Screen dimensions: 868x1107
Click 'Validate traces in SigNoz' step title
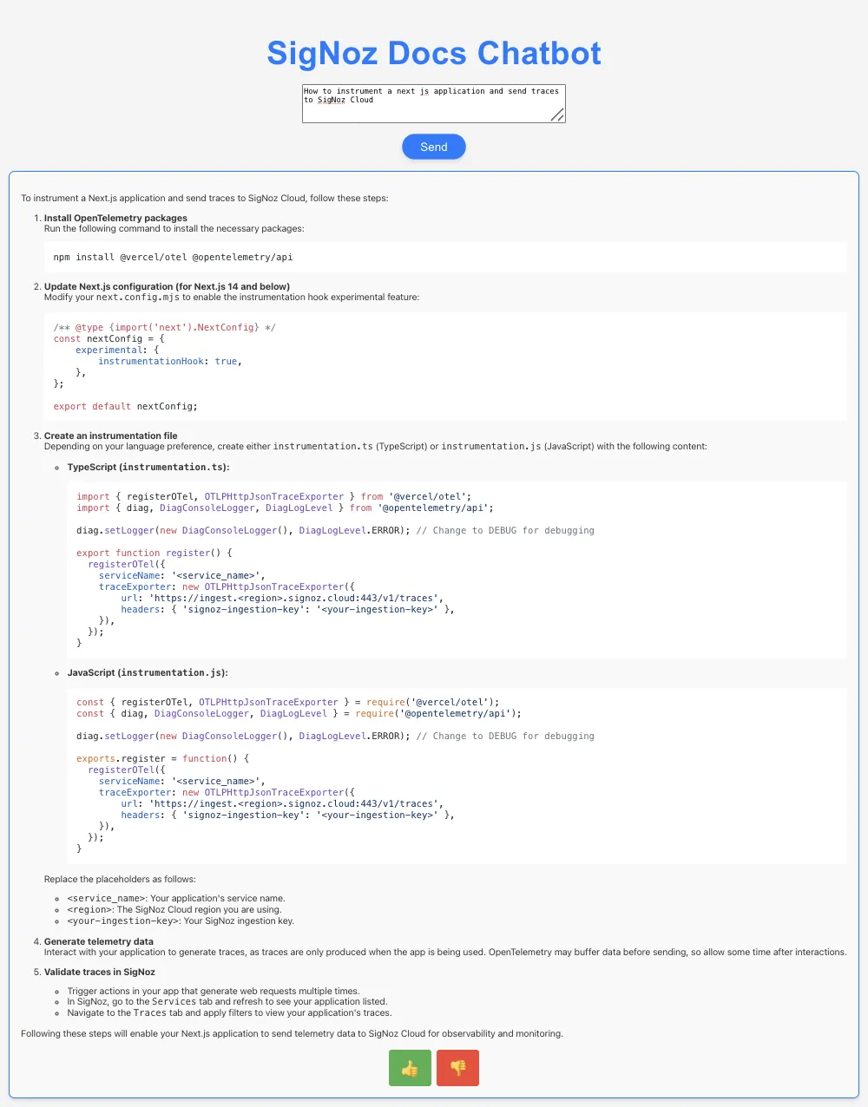pyautogui.click(x=100, y=972)
